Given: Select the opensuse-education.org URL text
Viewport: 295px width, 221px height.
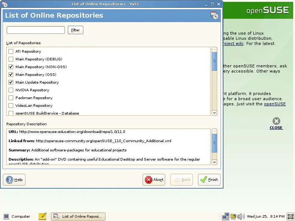Looking at the screenshot, I should pyautogui.click(x=72, y=132).
